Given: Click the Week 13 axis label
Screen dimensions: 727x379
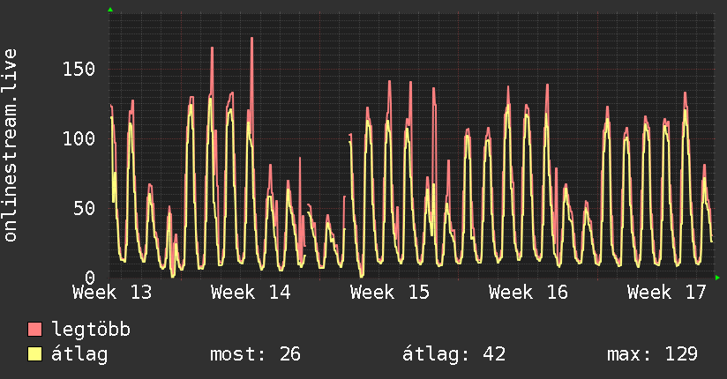Looking at the screenshot, I should [112, 293].
